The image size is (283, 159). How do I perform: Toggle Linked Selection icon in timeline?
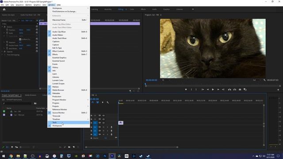point(97,102)
